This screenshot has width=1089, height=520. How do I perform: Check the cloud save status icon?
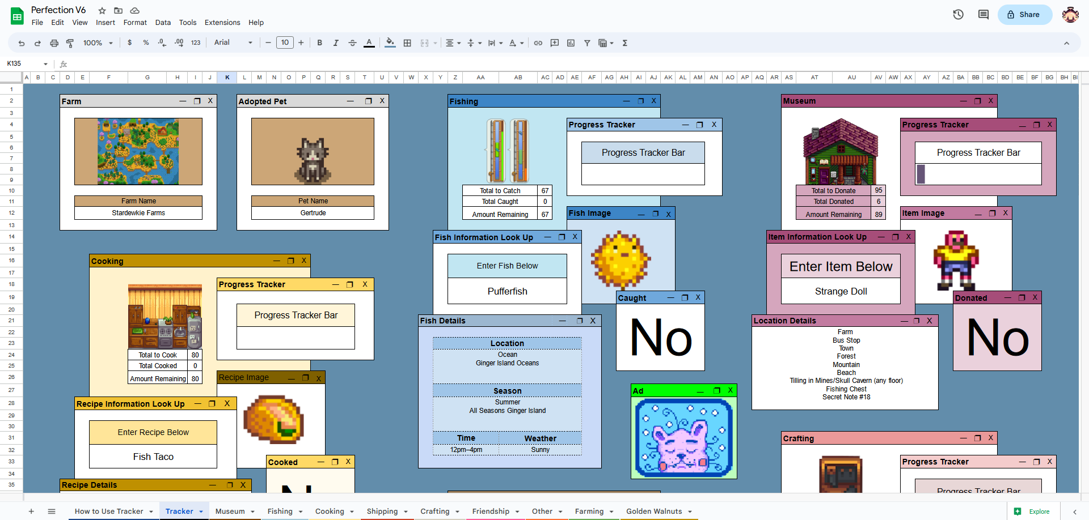pyautogui.click(x=134, y=11)
